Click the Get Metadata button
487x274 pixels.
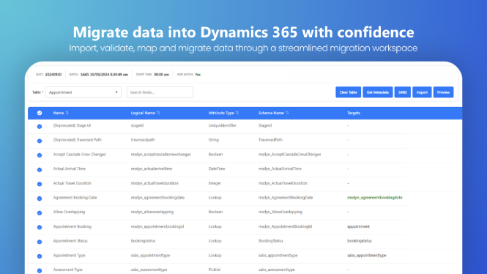click(378, 92)
